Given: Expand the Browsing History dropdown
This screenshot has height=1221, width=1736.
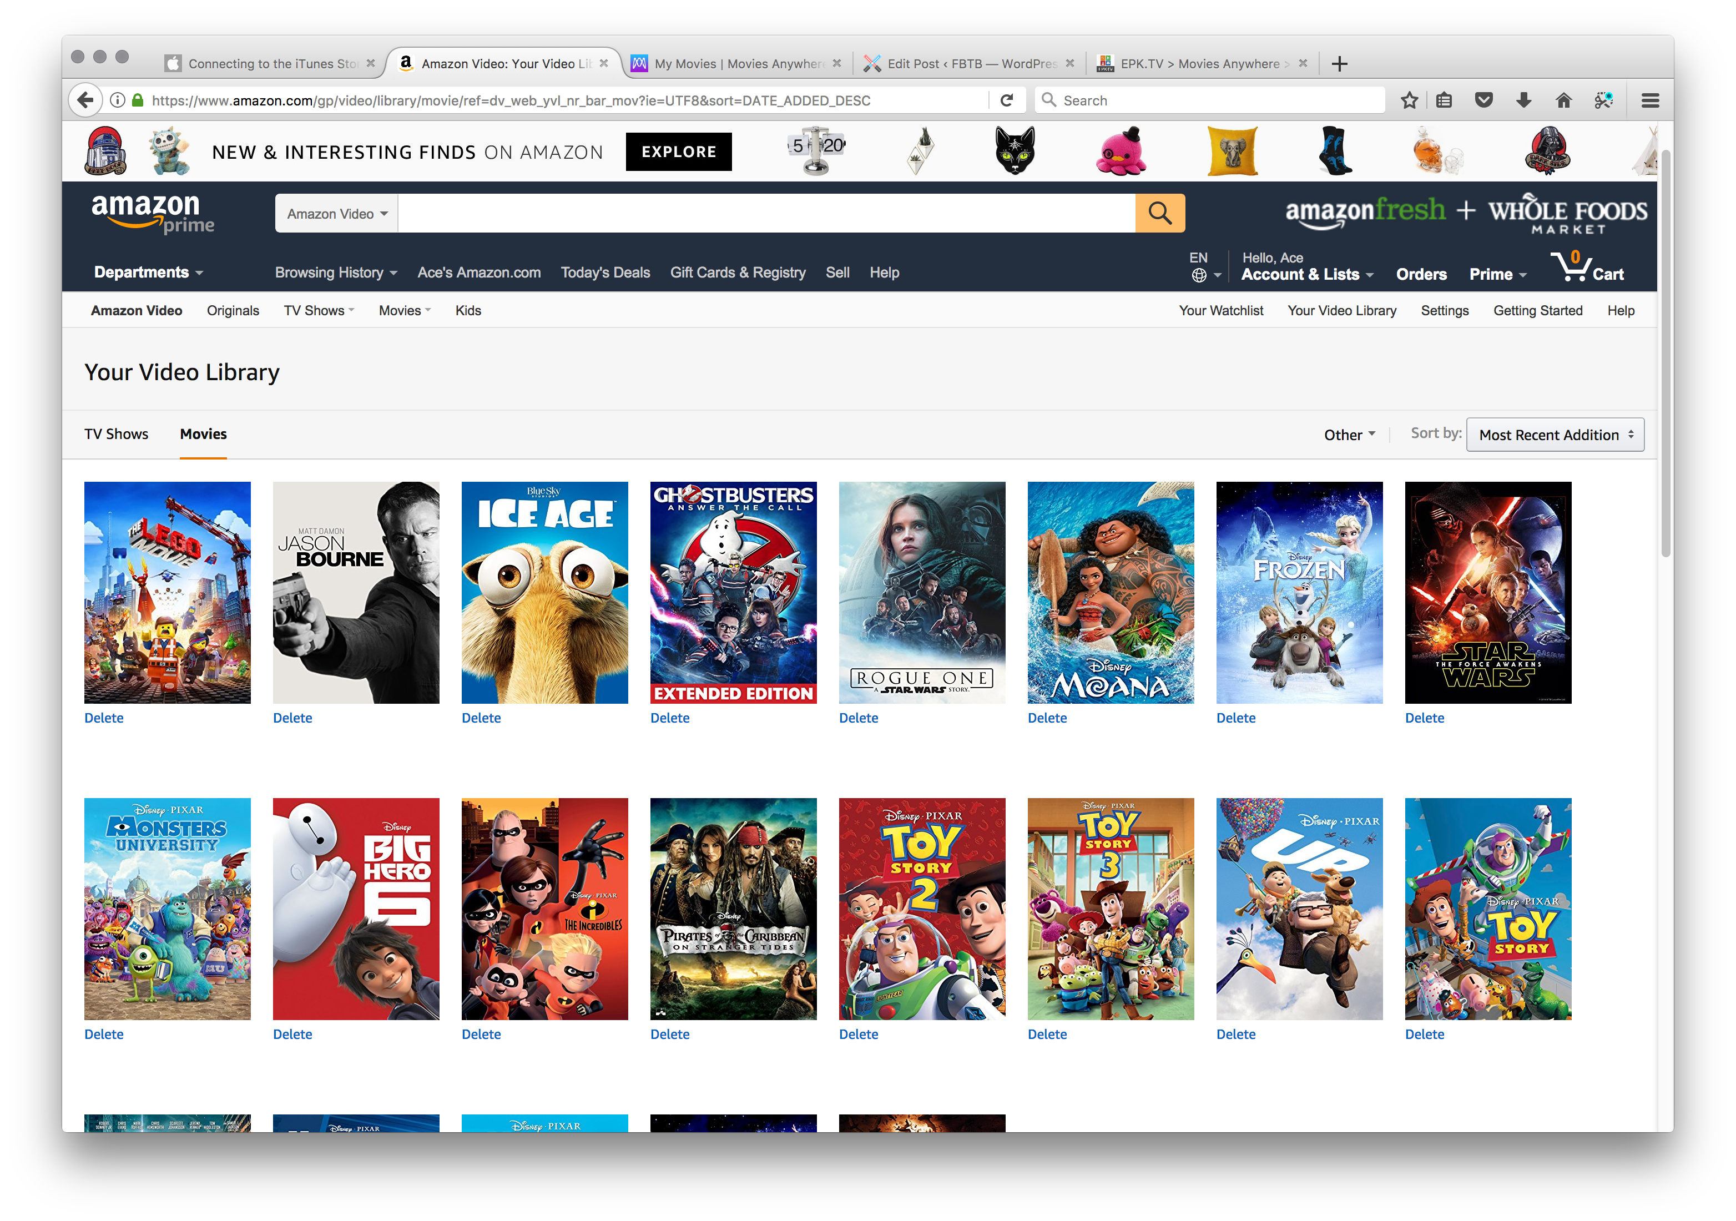Looking at the screenshot, I should pyautogui.click(x=336, y=272).
